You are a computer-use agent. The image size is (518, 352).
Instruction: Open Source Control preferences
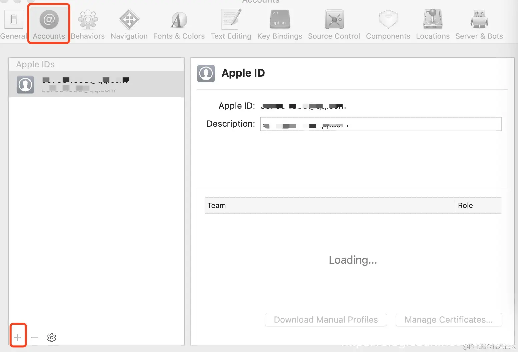pyautogui.click(x=334, y=25)
